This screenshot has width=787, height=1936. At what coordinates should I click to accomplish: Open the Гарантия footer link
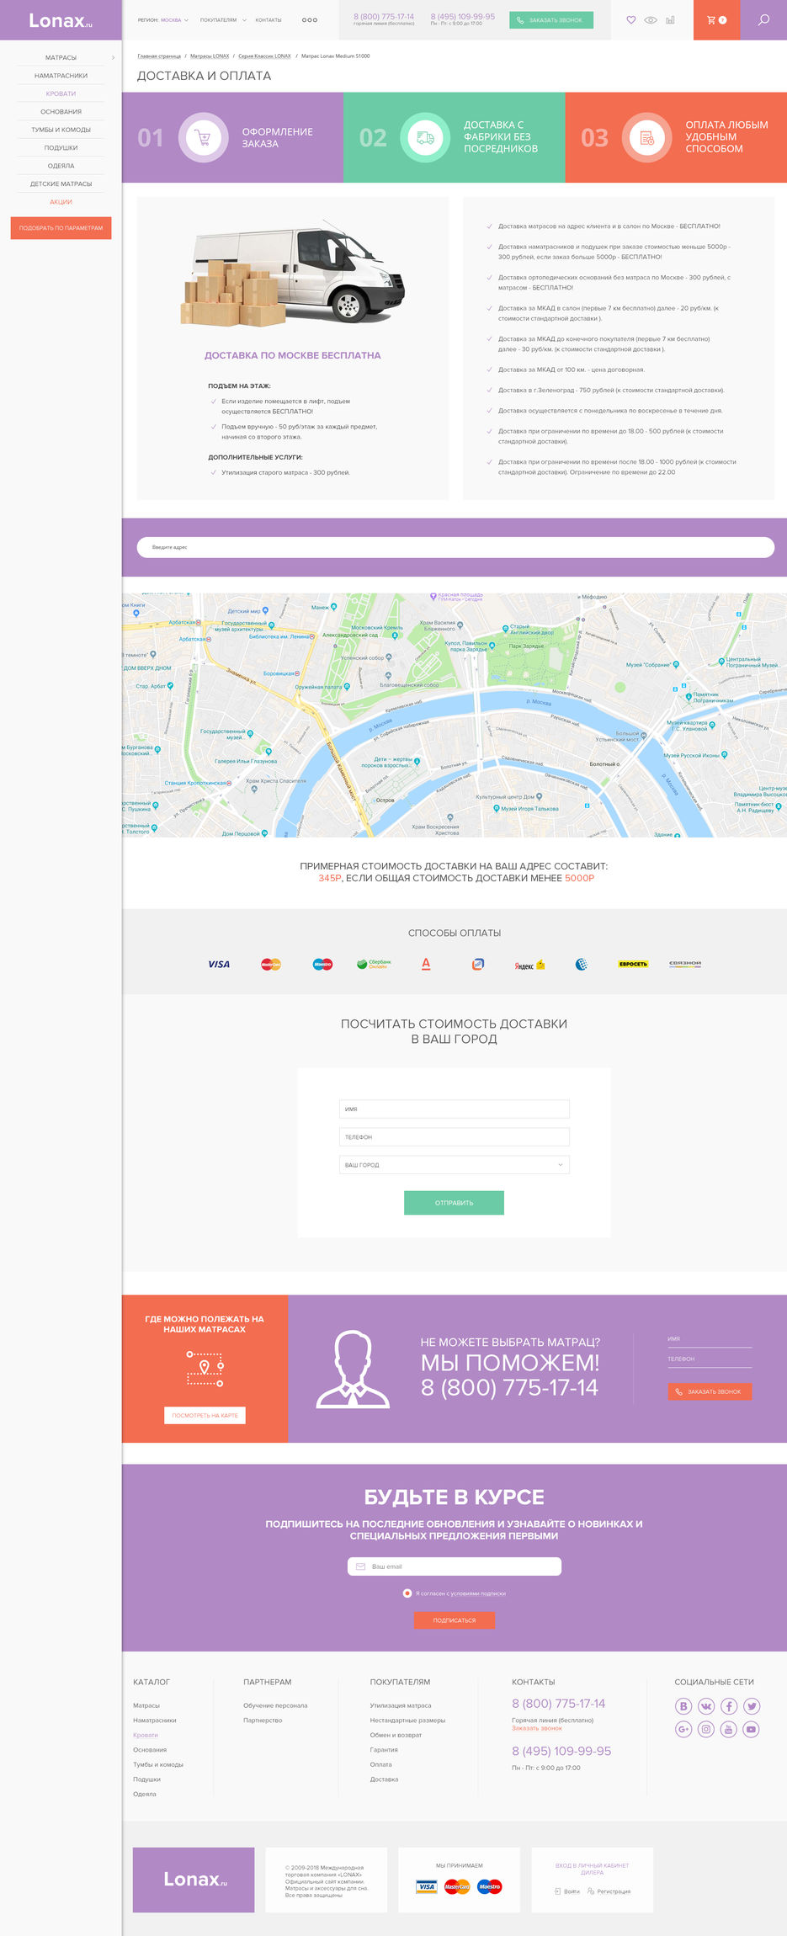pyautogui.click(x=384, y=1750)
